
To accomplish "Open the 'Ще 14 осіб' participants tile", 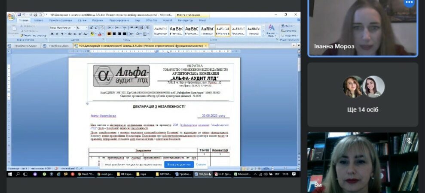I will (363, 94).
